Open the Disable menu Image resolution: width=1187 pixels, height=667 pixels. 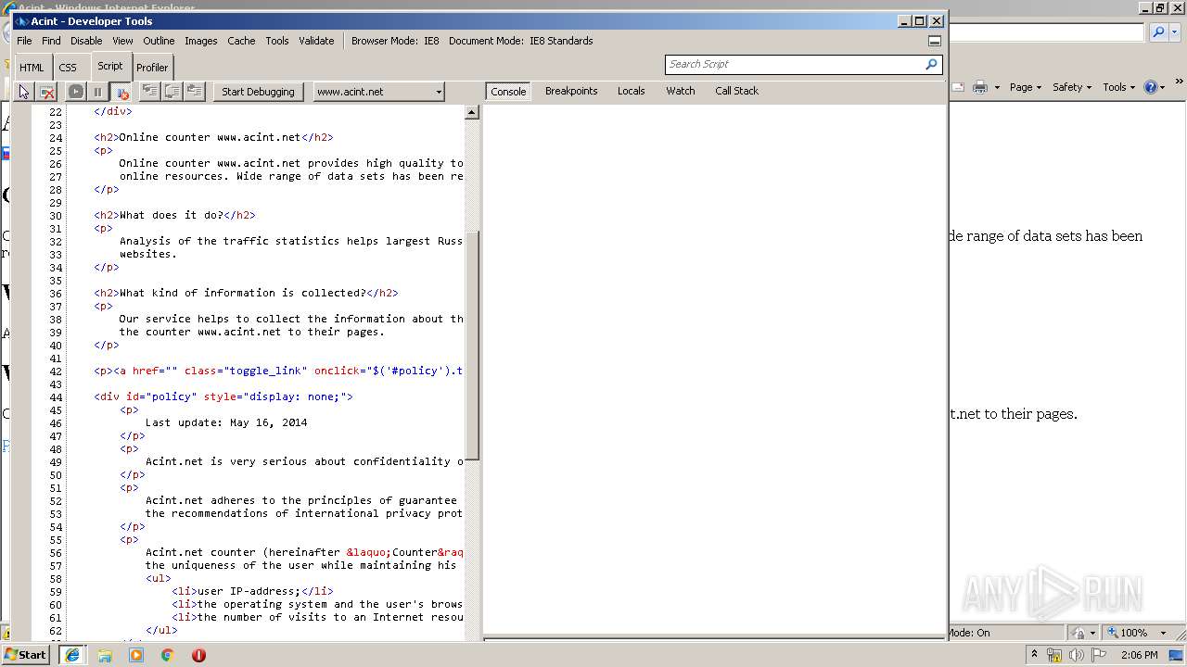86,41
